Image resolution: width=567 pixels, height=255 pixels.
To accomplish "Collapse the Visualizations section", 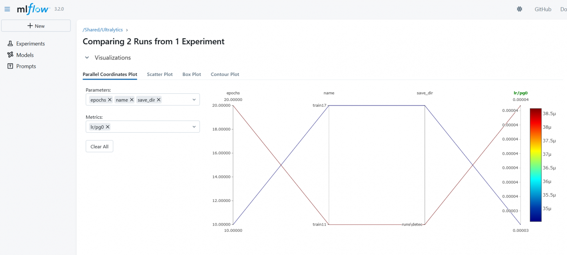I will point(87,58).
